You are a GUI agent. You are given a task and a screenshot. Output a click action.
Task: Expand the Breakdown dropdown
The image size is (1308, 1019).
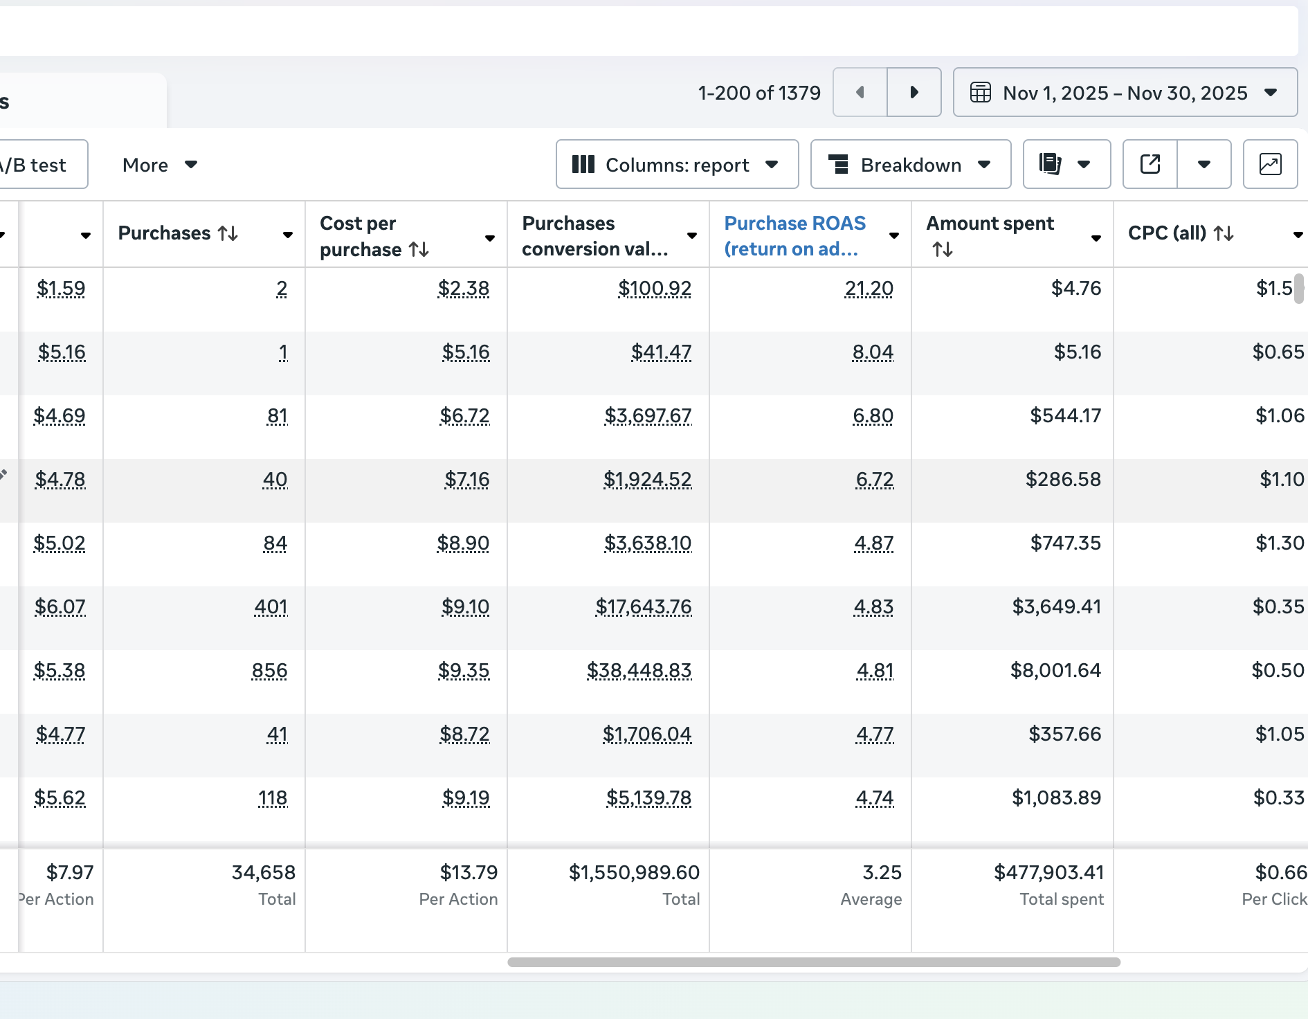910,164
